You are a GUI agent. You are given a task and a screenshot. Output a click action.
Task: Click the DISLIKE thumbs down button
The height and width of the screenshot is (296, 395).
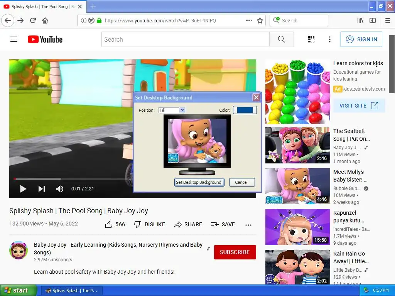150,224
